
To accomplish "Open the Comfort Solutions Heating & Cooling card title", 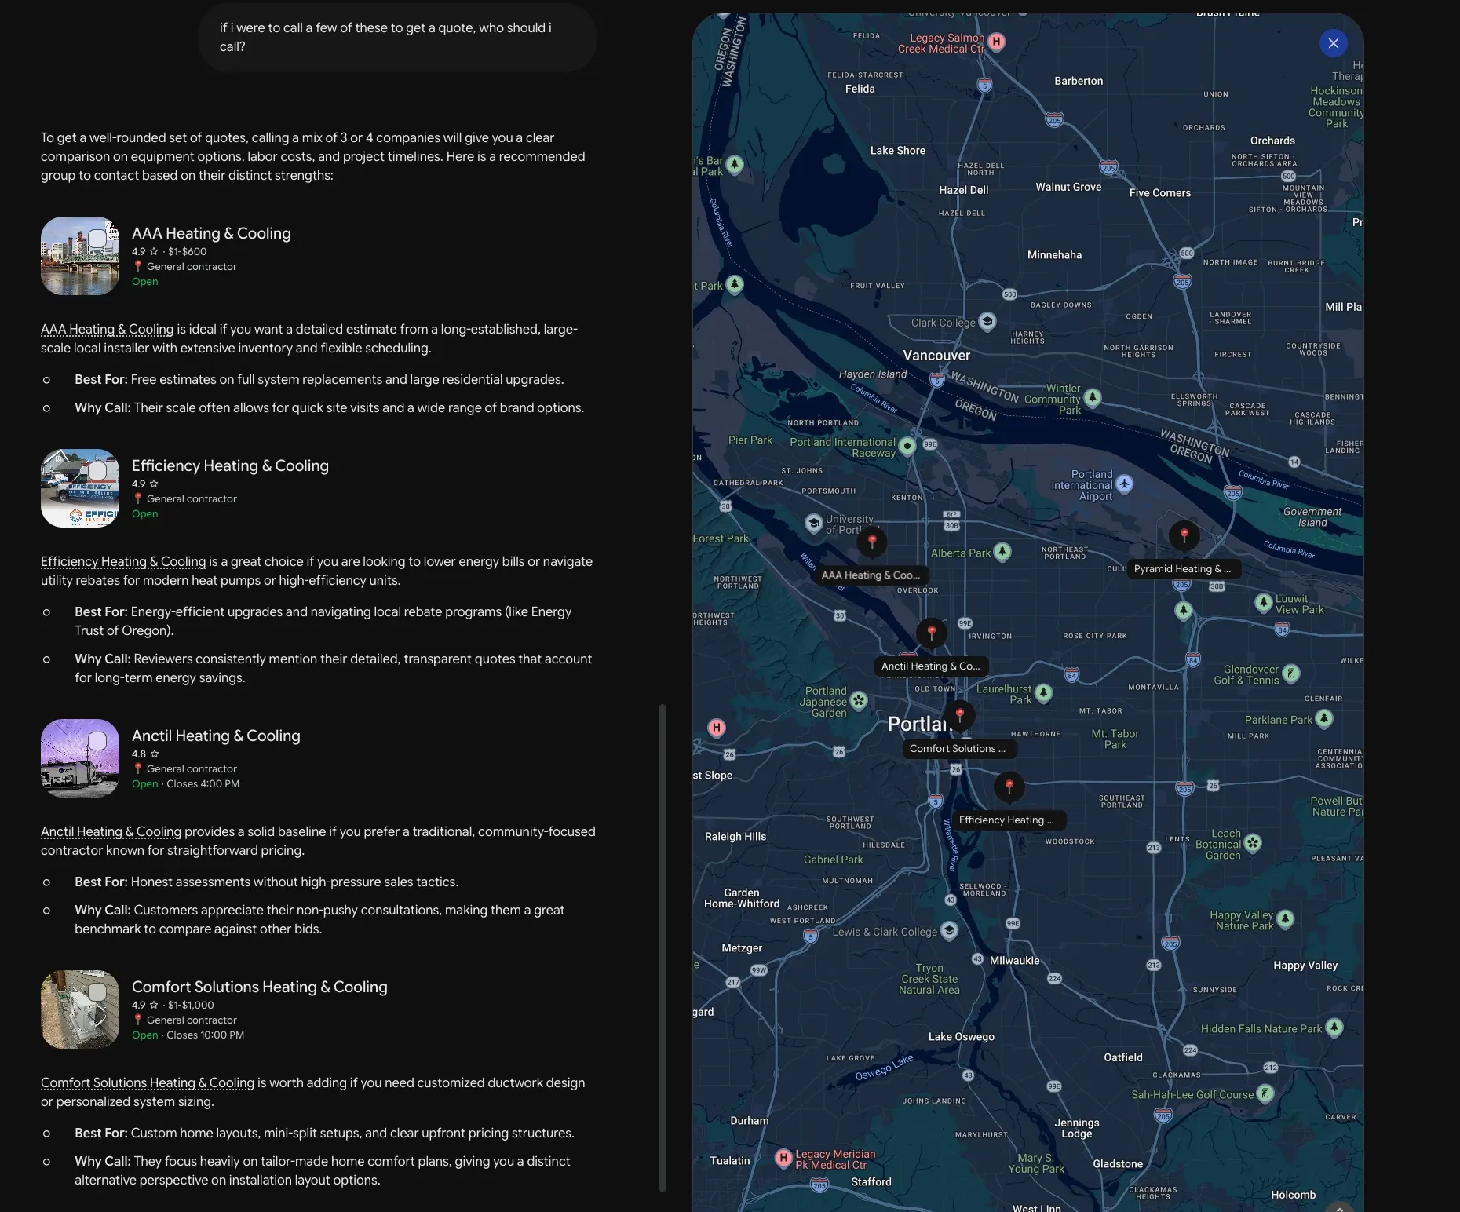I will pyautogui.click(x=260, y=987).
